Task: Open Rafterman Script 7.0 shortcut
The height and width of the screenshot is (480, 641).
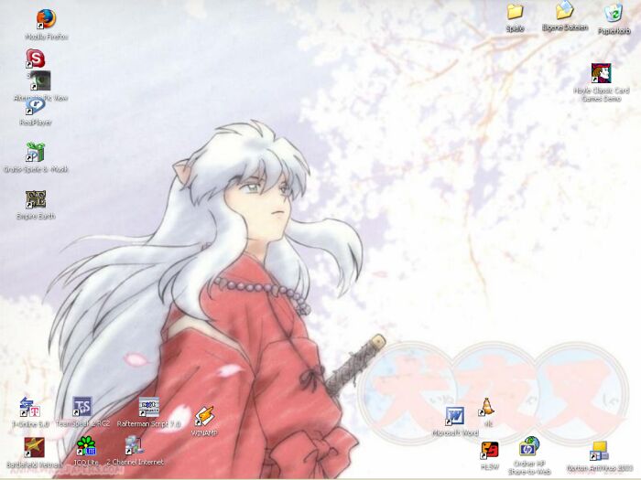Action: (x=148, y=407)
